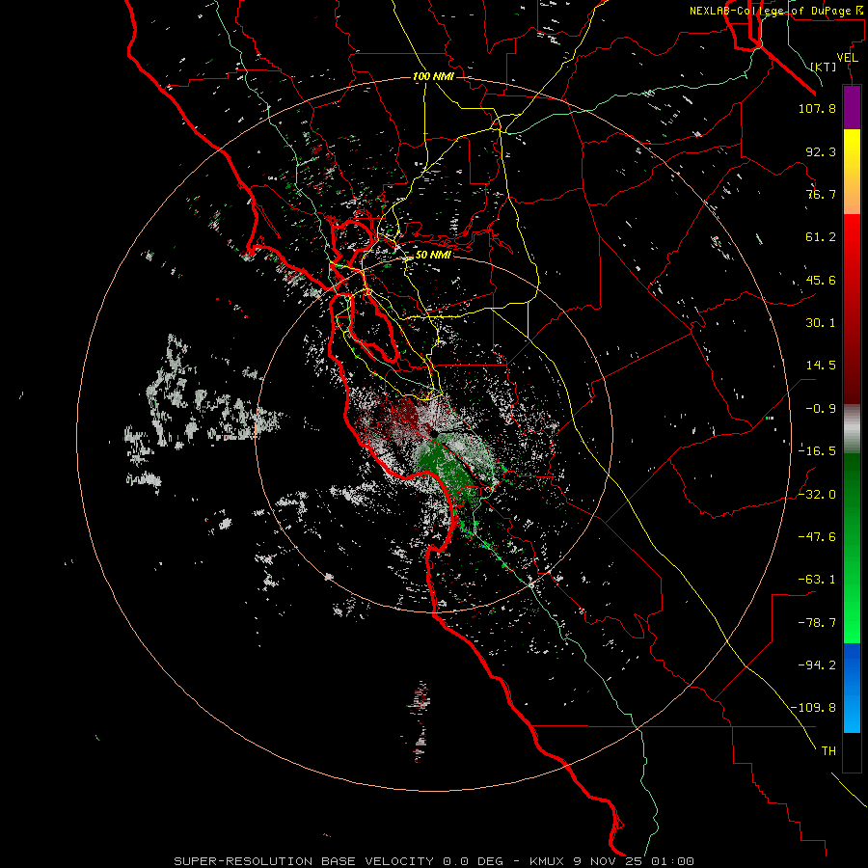Click the VEL legend heading
Viewport: 868px width, 868px height.
[x=847, y=58]
